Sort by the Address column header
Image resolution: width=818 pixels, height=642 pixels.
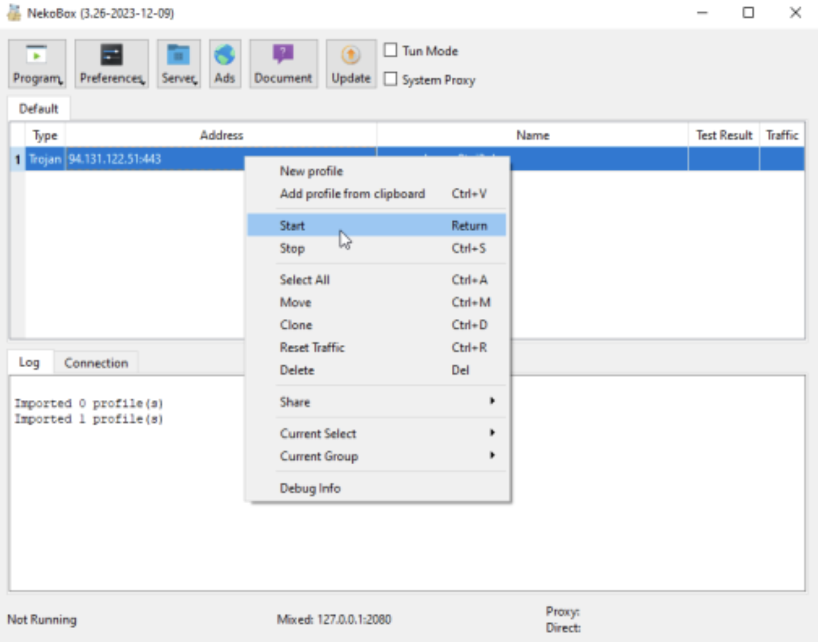click(x=221, y=135)
